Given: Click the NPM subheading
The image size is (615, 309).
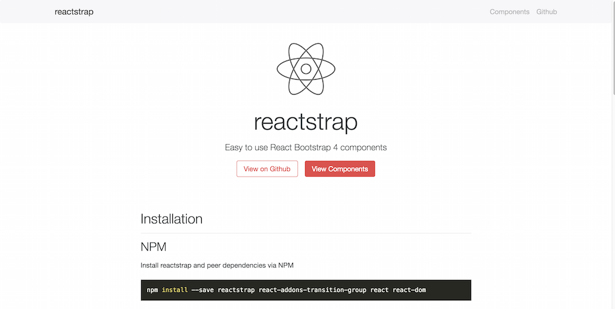Looking at the screenshot, I should click(153, 247).
